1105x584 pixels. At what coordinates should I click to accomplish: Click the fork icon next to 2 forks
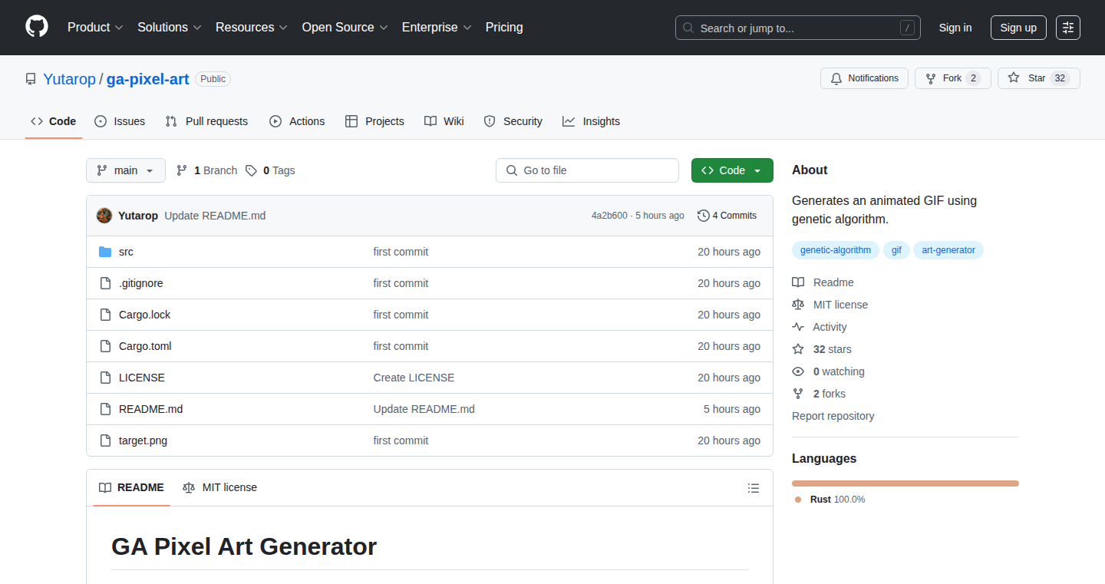[798, 394]
